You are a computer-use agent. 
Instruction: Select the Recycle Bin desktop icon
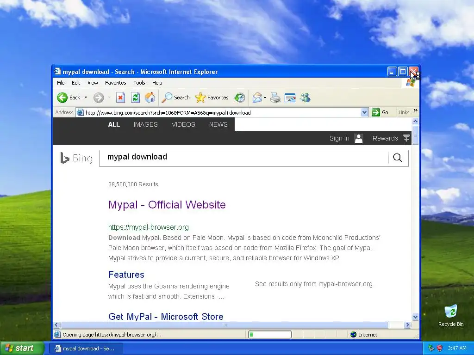tap(451, 316)
